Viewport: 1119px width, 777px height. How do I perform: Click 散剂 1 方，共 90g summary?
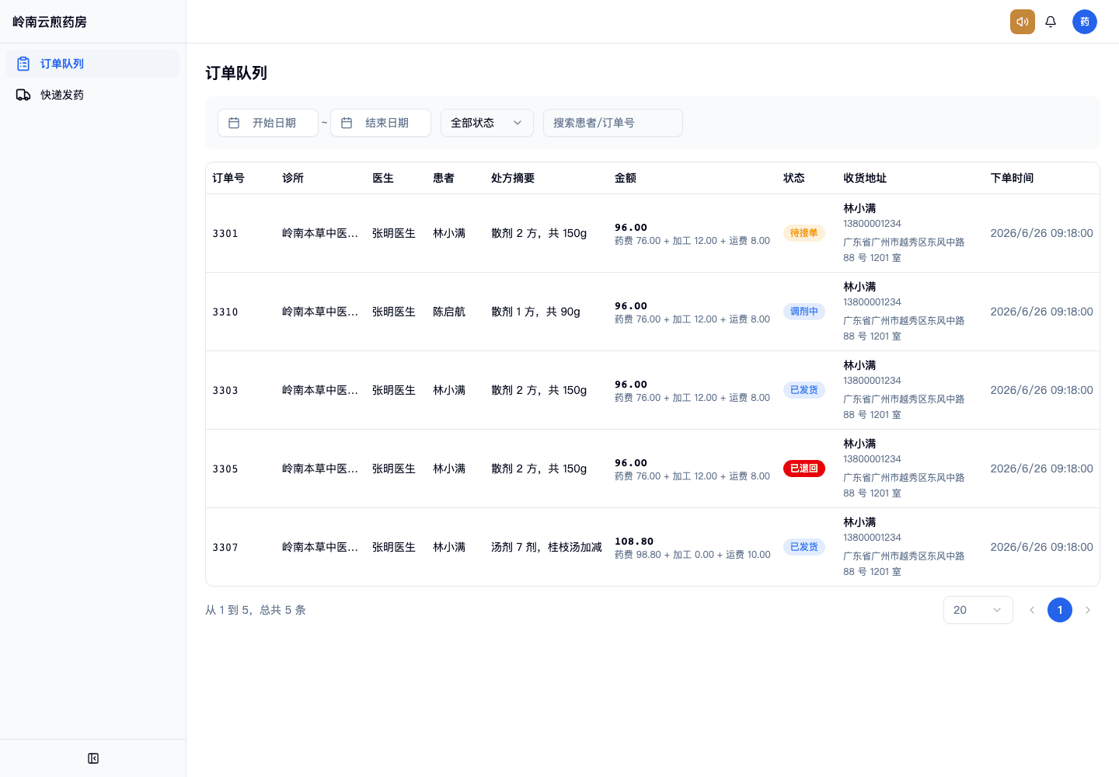pos(535,312)
